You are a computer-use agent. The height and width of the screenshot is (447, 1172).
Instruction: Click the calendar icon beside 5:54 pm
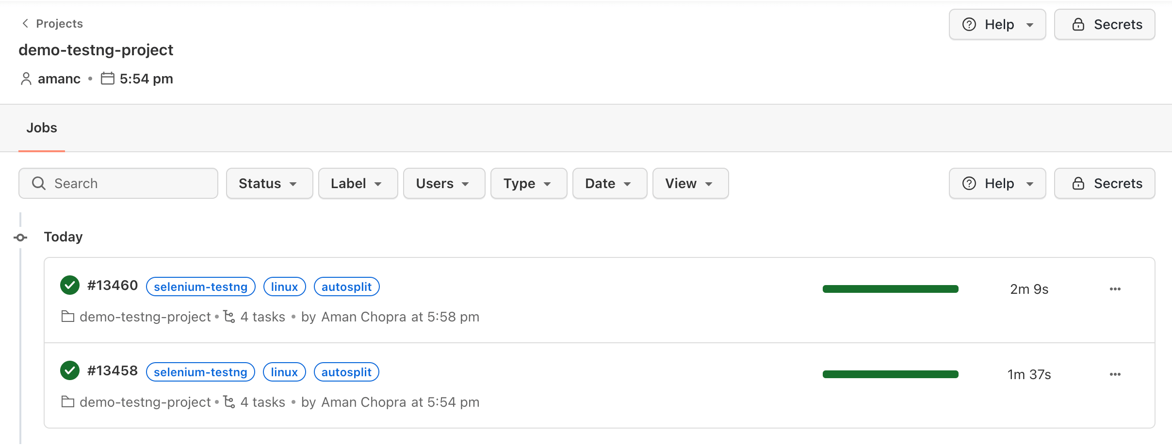tap(107, 79)
